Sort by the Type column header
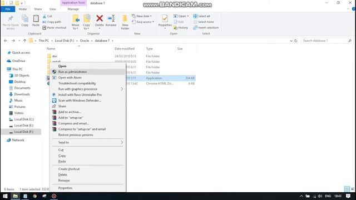Viewport: 356px width, 200px height. click(x=149, y=49)
